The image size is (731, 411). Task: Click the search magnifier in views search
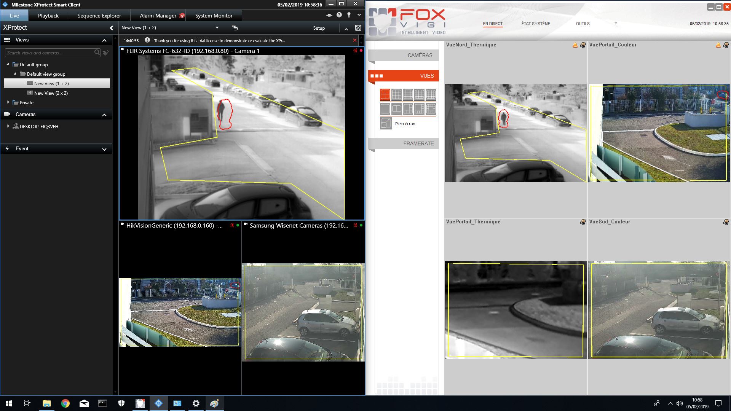[97, 53]
